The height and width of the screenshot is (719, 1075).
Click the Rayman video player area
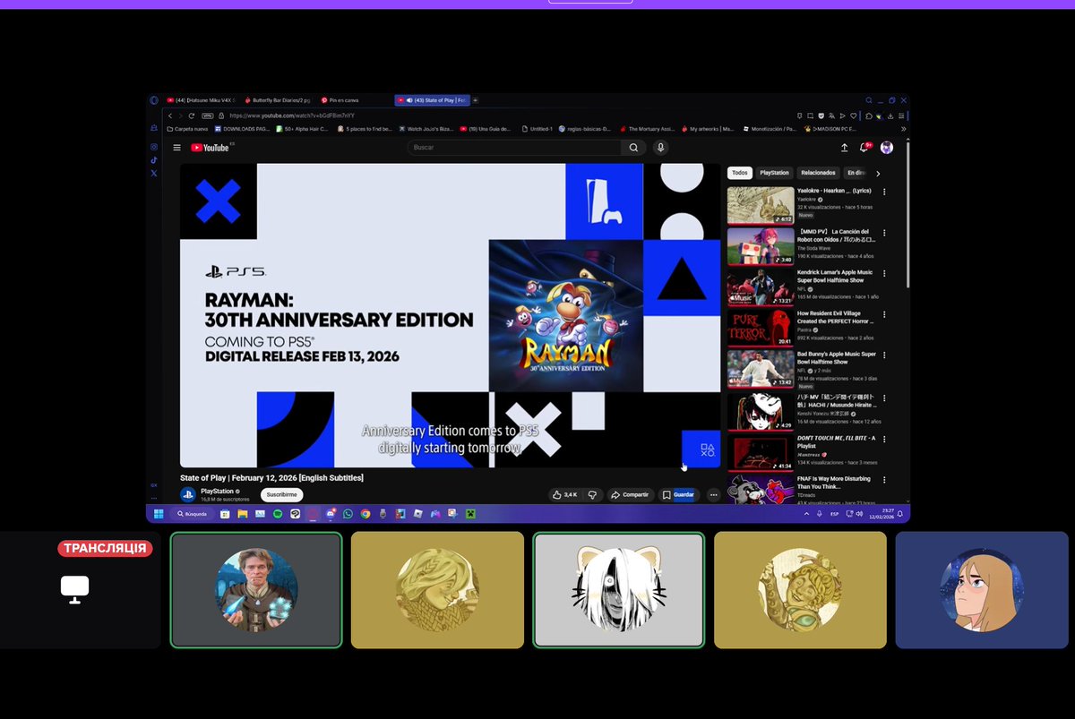[450, 315]
